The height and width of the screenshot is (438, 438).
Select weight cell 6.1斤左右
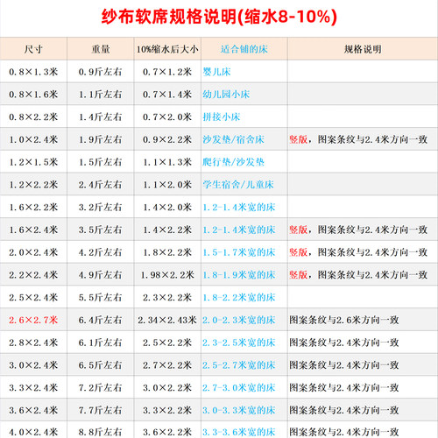point(100,343)
